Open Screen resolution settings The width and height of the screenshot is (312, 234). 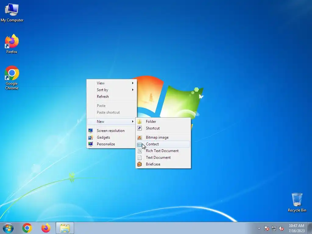pyautogui.click(x=112, y=130)
